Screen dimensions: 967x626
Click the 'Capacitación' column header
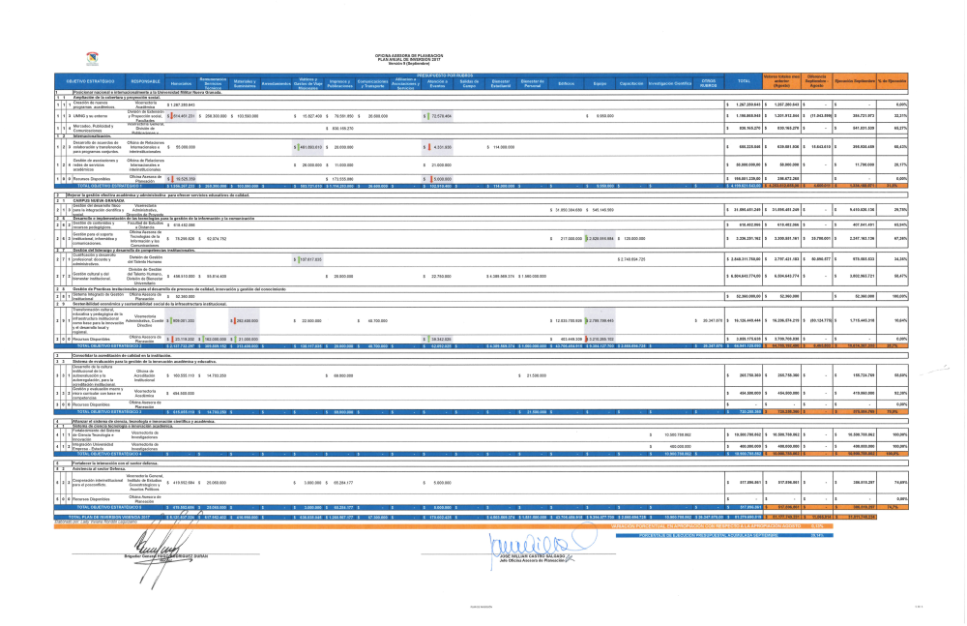click(x=631, y=83)
